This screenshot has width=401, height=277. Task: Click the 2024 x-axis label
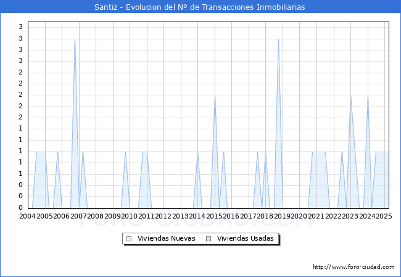[x=367, y=216]
